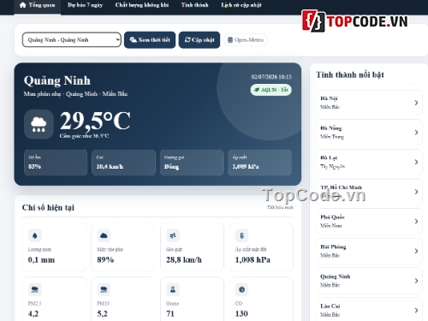The height and width of the screenshot is (321, 428).
Task: Open Chất lượng không khí tab
Action: click(x=142, y=5)
